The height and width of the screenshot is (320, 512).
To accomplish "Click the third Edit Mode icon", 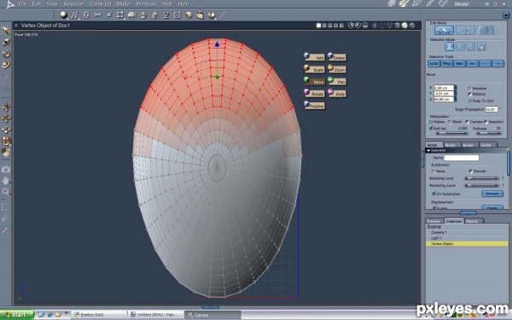I will (486, 31).
